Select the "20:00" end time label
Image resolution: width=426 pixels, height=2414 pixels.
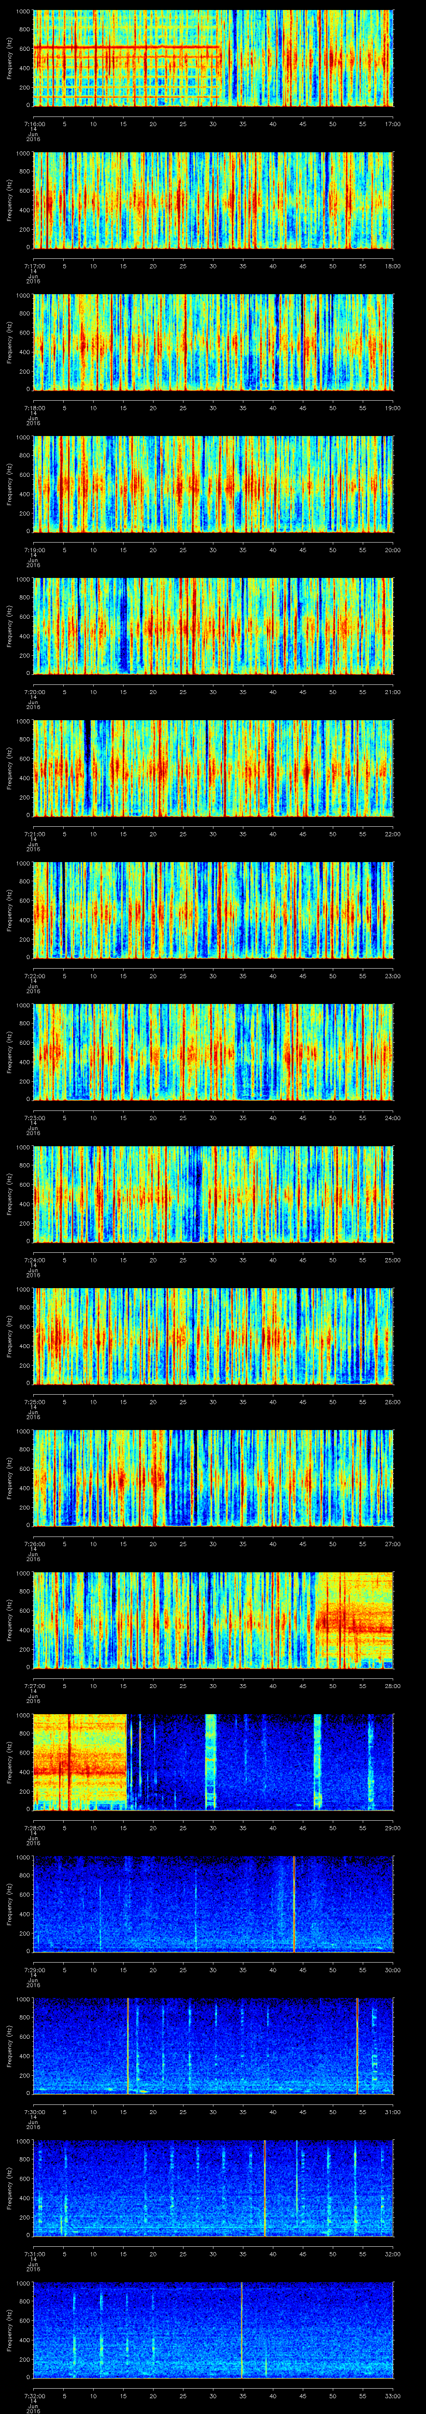pos(392,550)
